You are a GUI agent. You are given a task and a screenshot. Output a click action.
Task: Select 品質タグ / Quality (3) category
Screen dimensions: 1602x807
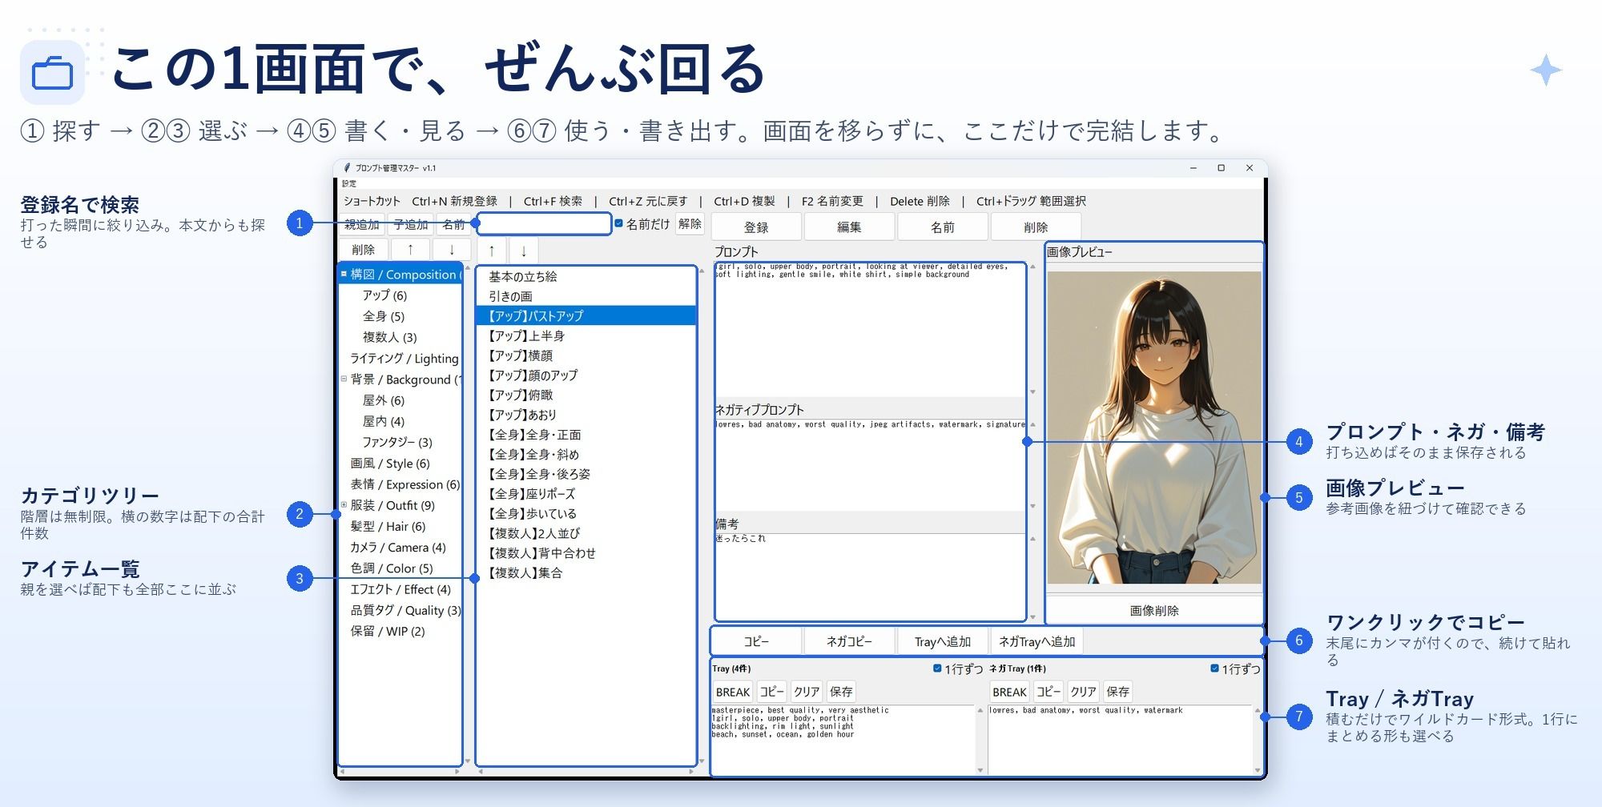click(405, 610)
